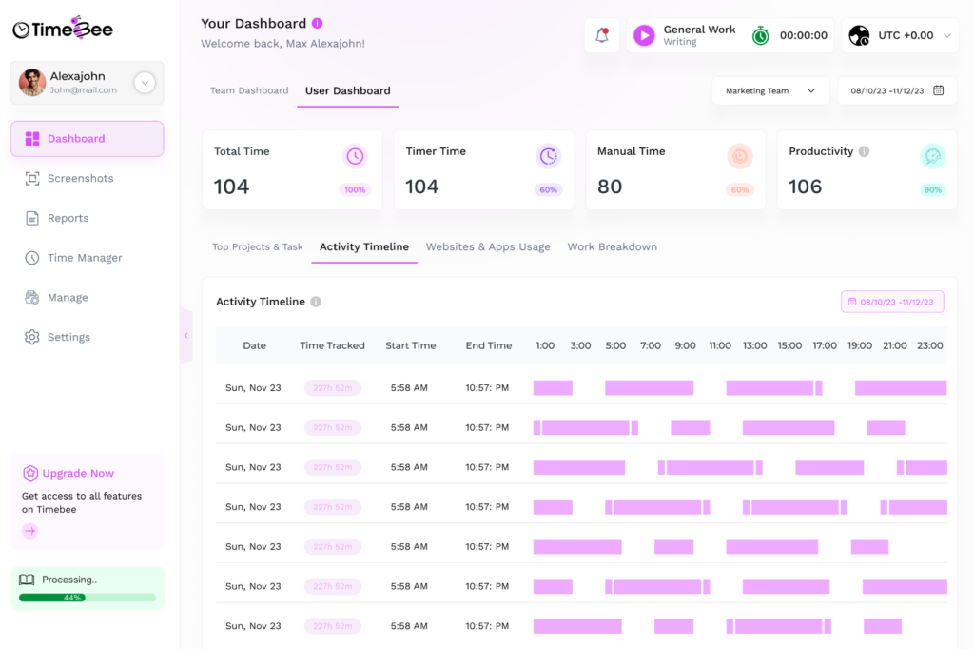Click the info icon beside Your Dashboard

pos(318,23)
